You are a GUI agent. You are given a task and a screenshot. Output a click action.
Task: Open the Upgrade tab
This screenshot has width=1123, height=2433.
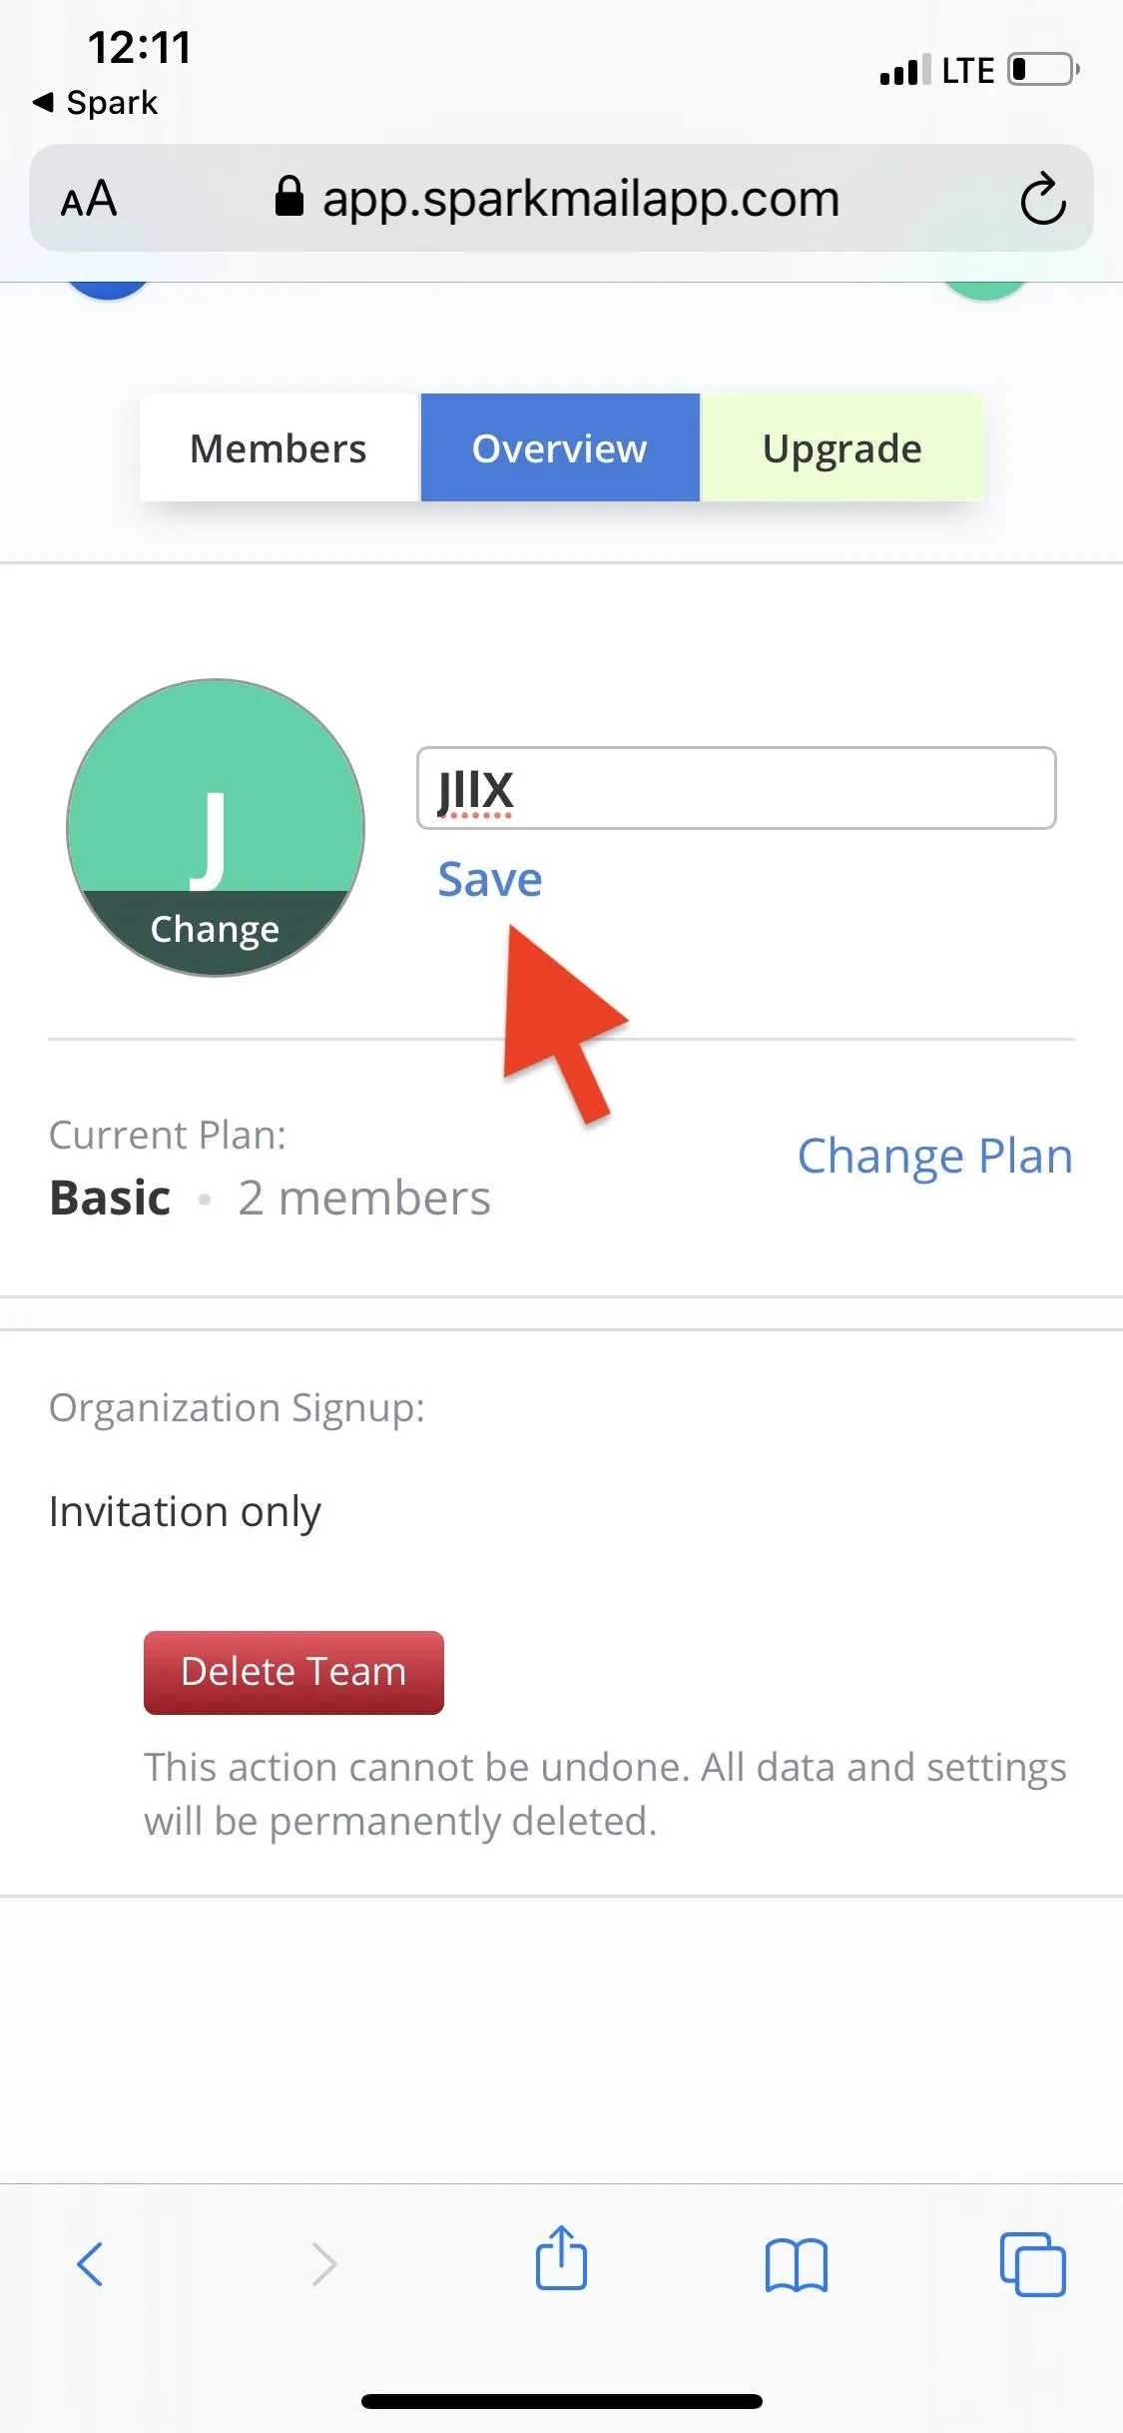click(x=842, y=447)
